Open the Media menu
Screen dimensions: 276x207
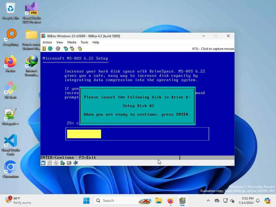click(72, 42)
